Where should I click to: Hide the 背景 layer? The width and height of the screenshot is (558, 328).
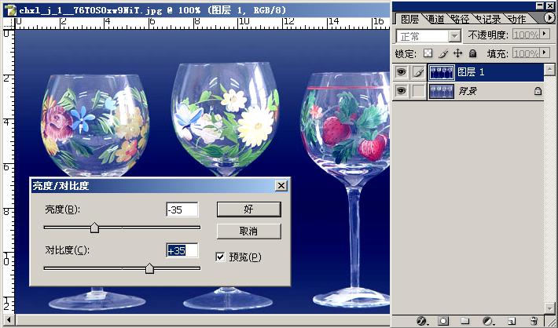(402, 91)
